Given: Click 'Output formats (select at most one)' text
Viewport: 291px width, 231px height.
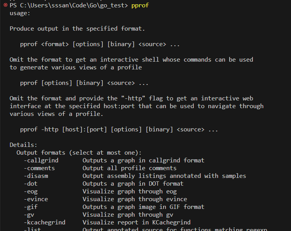Looking at the screenshot, I should pos(79,153).
